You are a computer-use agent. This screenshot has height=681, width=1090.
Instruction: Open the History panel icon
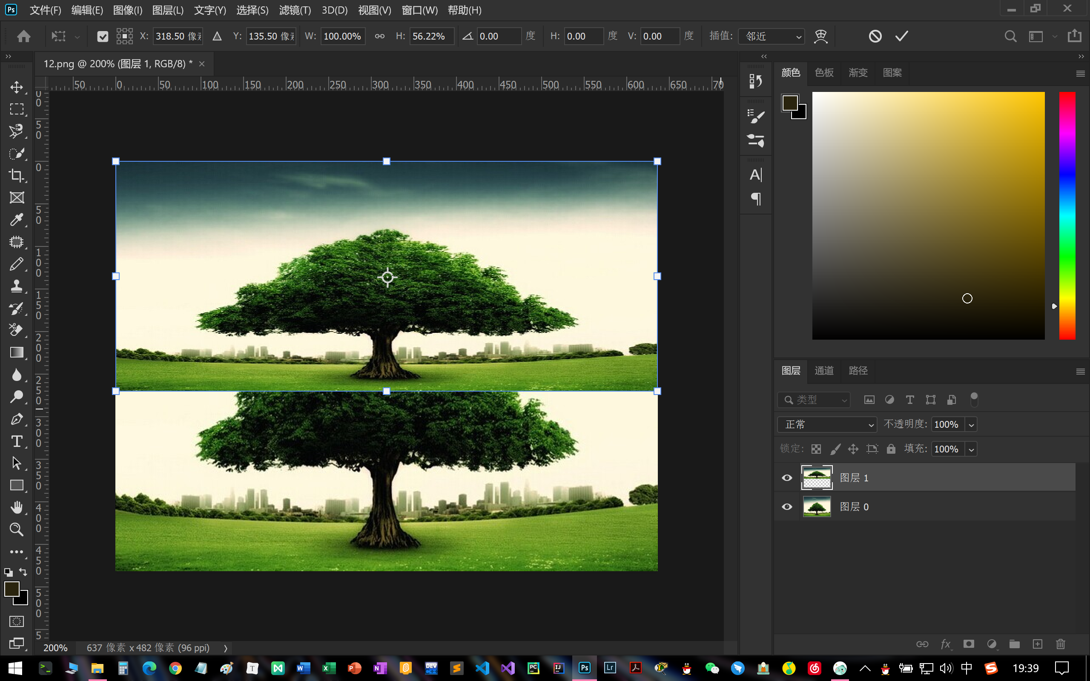pos(756,82)
